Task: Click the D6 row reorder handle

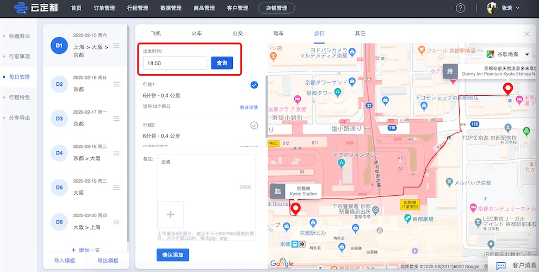Action: pos(116,222)
